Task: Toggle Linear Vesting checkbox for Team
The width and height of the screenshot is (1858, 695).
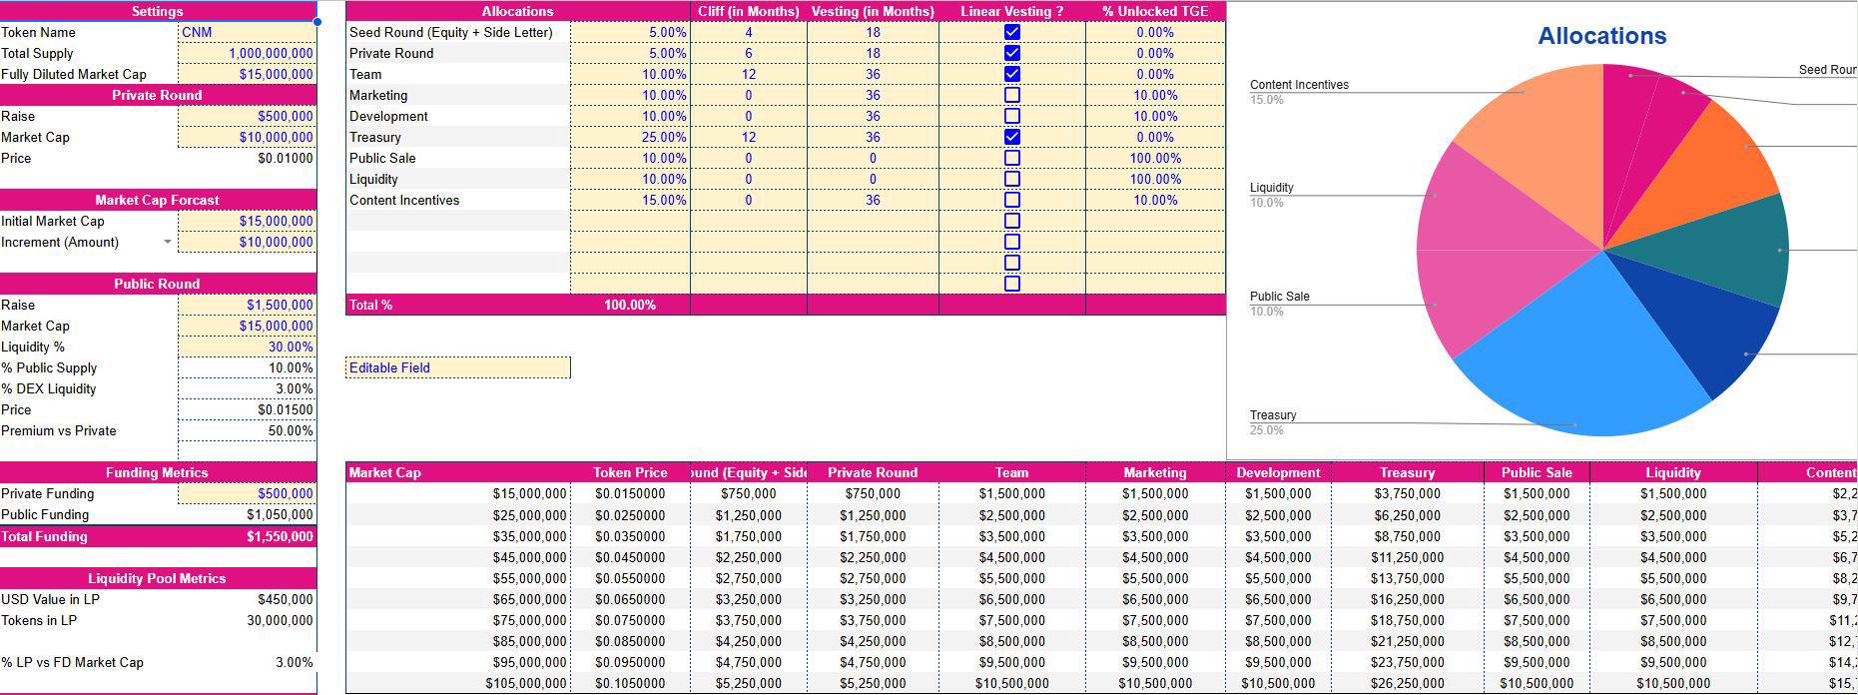Action: (x=1011, y=74)
